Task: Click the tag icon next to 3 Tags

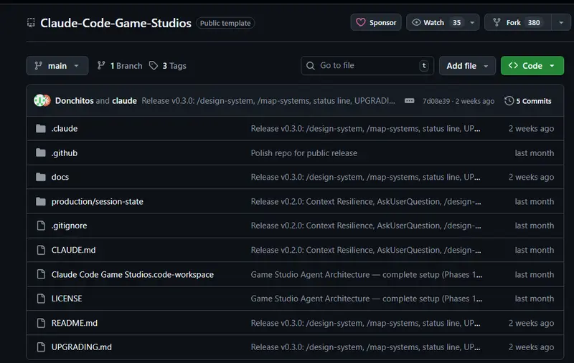Action: (154, 65)
